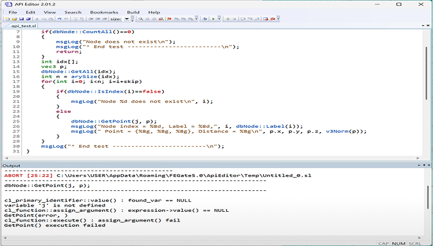
Task: Click the editor horizontal scrollbar
Action: (214, 158)
